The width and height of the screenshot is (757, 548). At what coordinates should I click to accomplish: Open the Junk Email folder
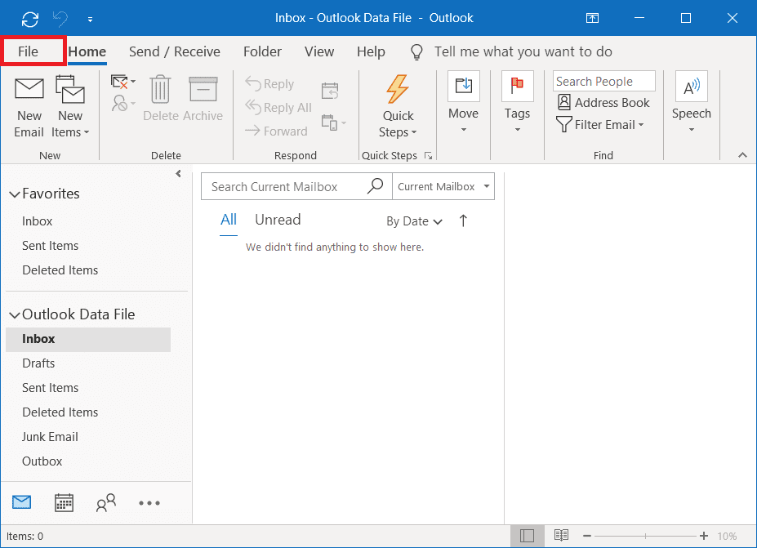tap(50, 437)
